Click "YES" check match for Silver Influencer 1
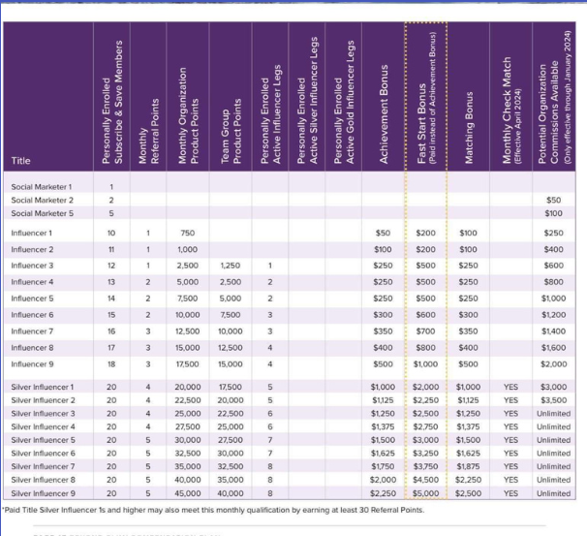Viewport: 587px width, 536px height. tap(510, 387)
